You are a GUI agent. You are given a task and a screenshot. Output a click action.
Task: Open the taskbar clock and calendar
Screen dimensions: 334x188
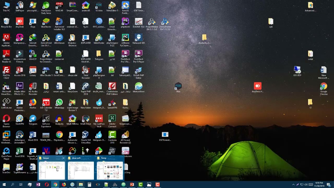[319, 185]
